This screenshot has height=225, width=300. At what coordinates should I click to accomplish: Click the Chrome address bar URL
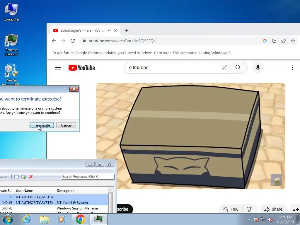[123, 41]
